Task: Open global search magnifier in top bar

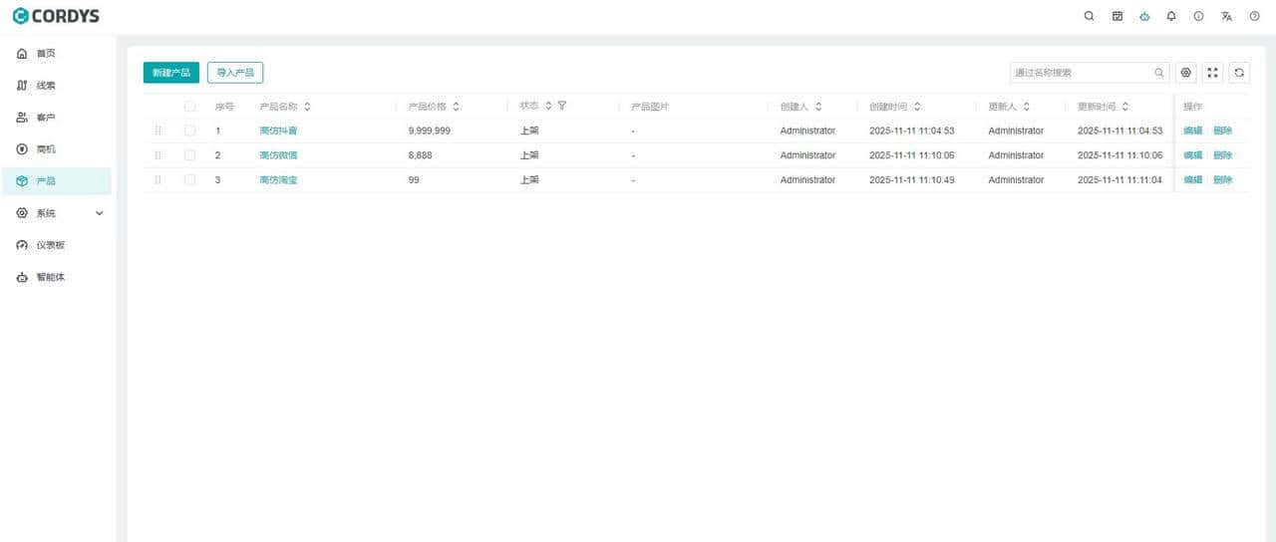Action: (1090, 16)
